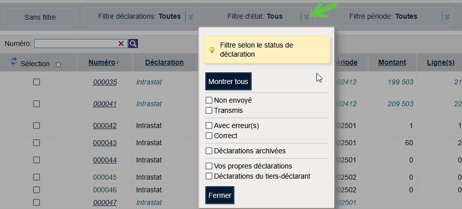This screenshot has height=209, width=462.
Task: Click the Filtre d'état: Tous filter
Action: (x=255, y=17)
